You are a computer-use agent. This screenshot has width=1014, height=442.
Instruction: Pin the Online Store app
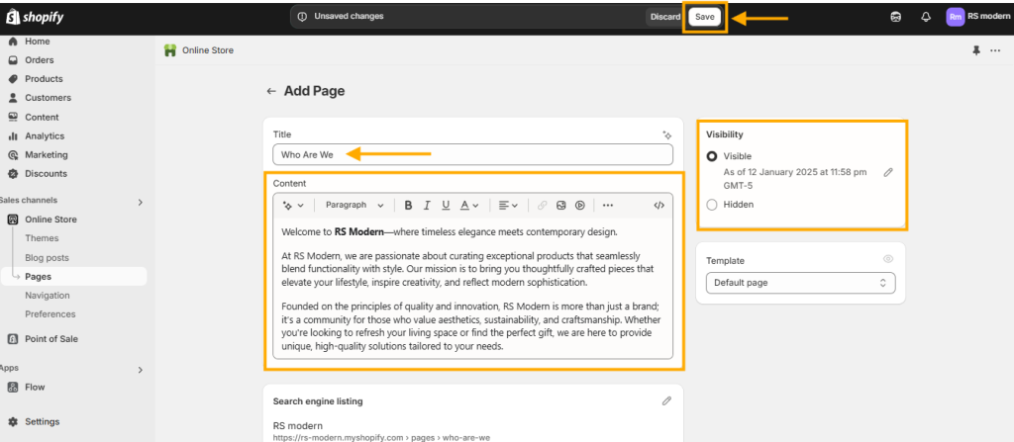pyautogui.click(x=976, y=50)
